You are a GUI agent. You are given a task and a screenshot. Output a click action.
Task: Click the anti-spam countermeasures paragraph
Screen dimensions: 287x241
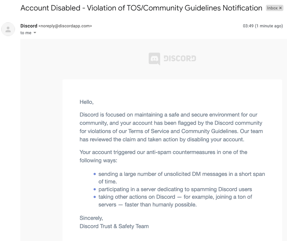(x=163, y=156)
